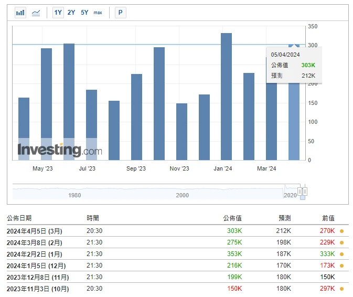The height and width of the screenshot is (297, 353).
Task: Select the 1Y time range
Action: click(x=58, y=13)
